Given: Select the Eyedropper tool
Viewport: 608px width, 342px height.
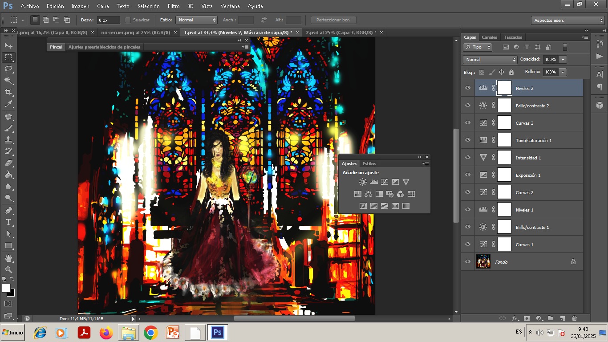Looking at the screenshot, I should 8,104.
